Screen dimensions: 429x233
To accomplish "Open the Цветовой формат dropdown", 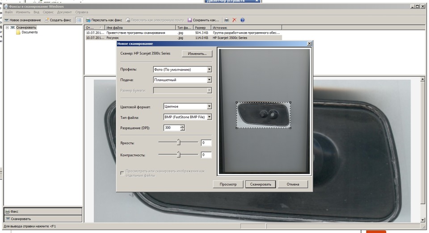I will coord(209,107).
